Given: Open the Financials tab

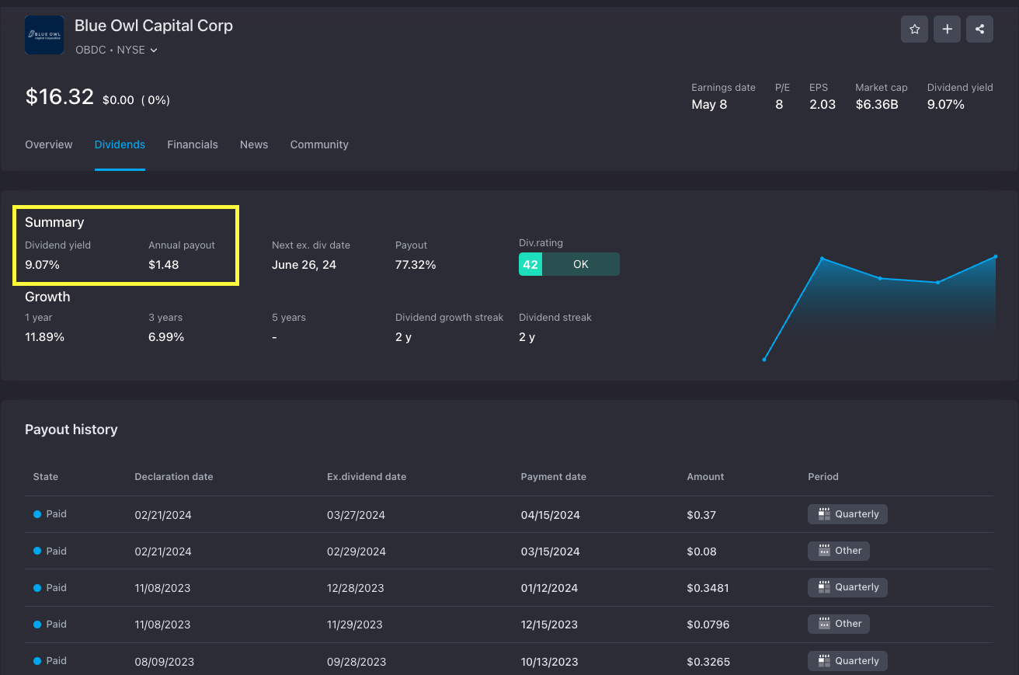Looking at the screenshot, I should pos(193,144).
